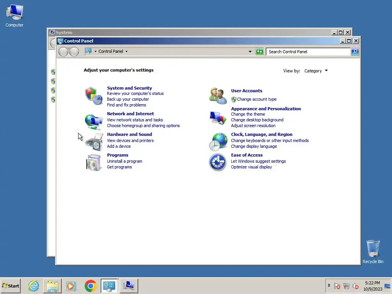Image resolution: width=392 pixels, height=294 pixels.
Task: Open Clock, Language, and Region link
Action: coord(261,134)
